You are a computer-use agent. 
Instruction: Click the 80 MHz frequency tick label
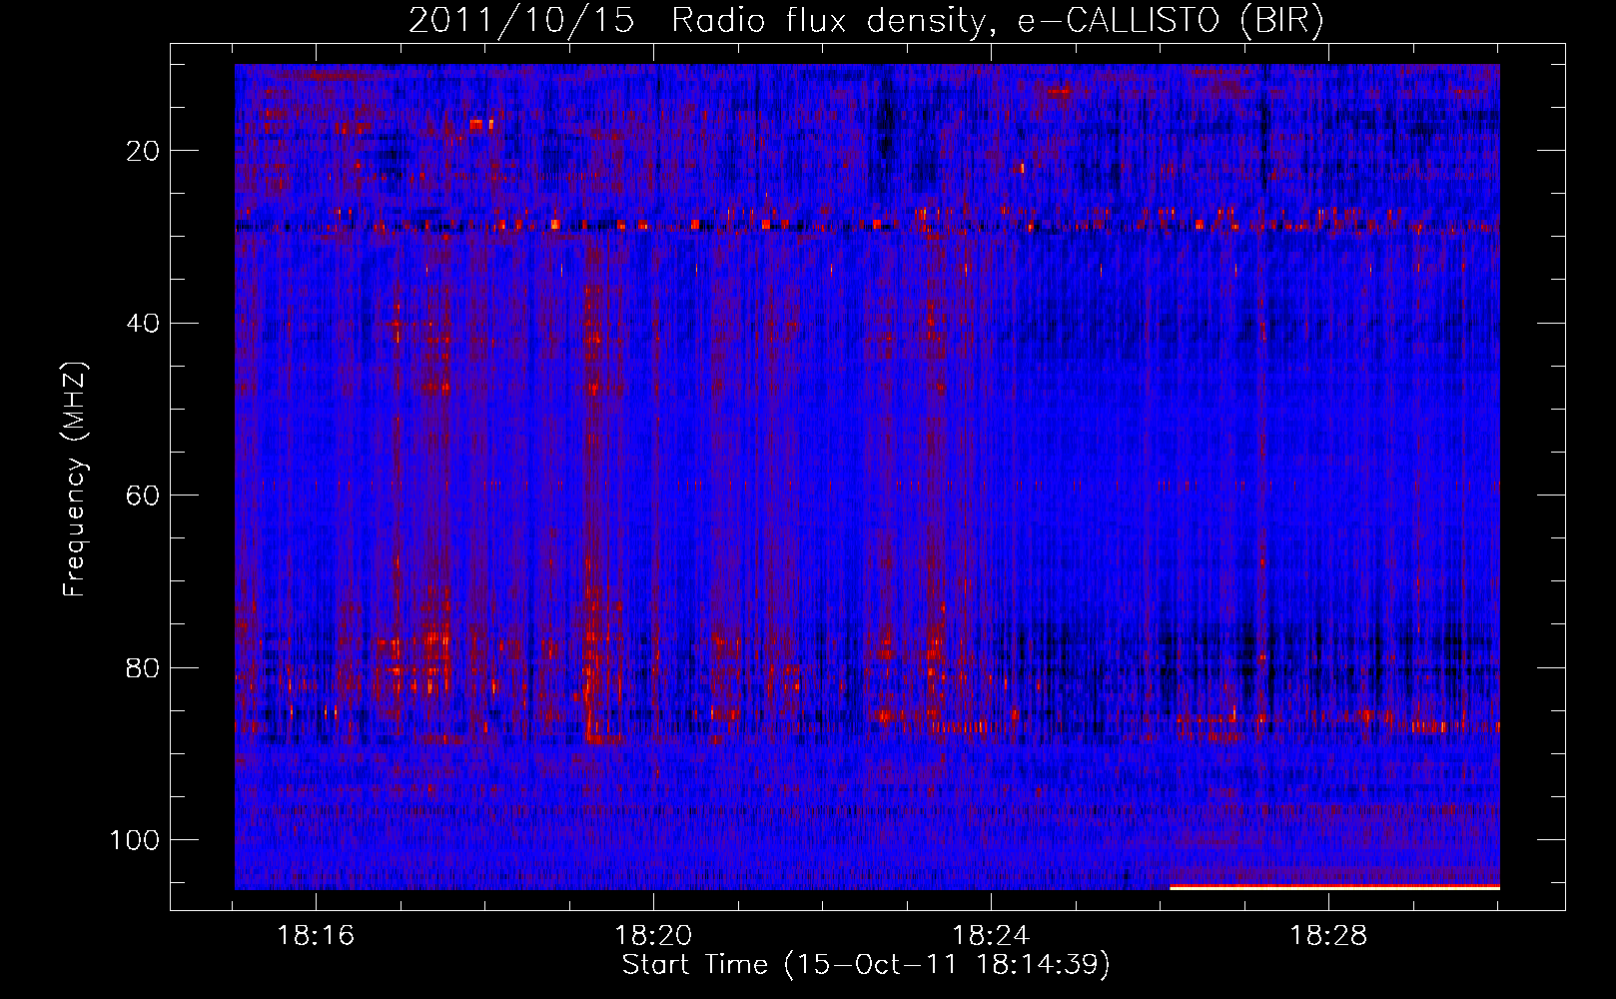(144, 668)
